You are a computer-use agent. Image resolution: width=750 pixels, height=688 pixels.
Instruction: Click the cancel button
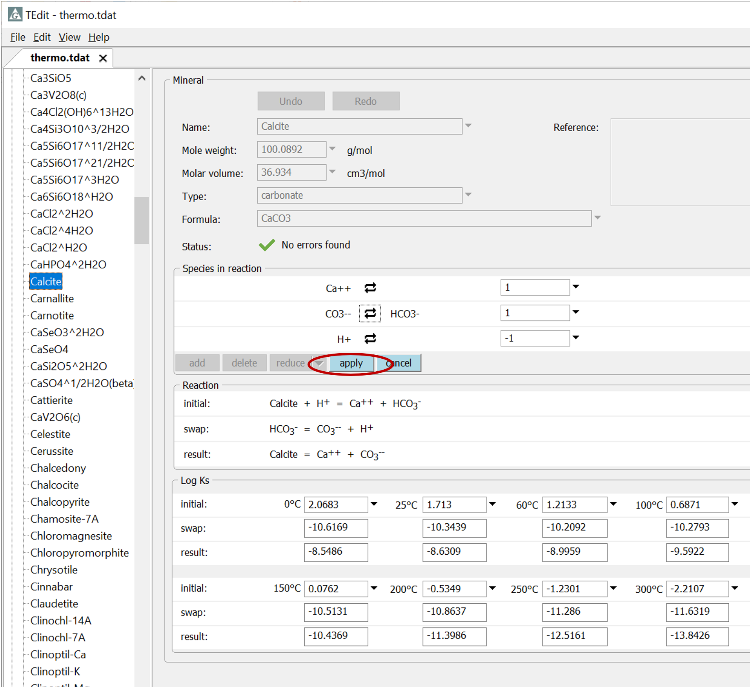[x=399, y=363]
